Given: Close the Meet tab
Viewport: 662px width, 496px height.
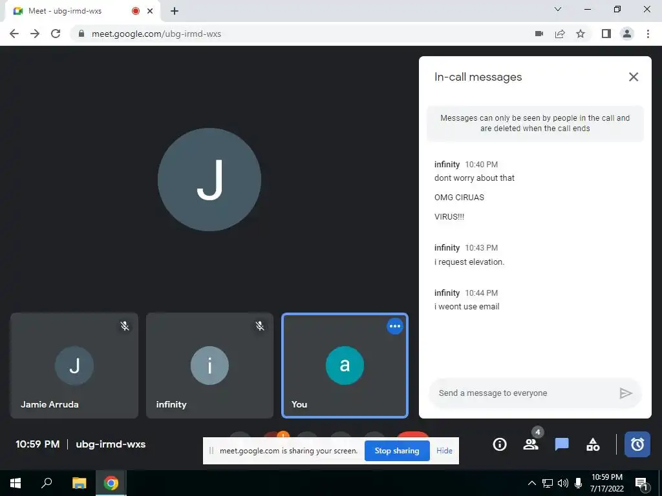Looking at the screenshot, I should click(x=150, y=11).
